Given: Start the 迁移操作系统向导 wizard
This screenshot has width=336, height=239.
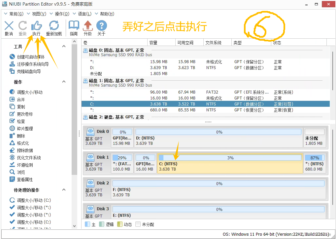Looking at the screenshot, I should 29,64.
